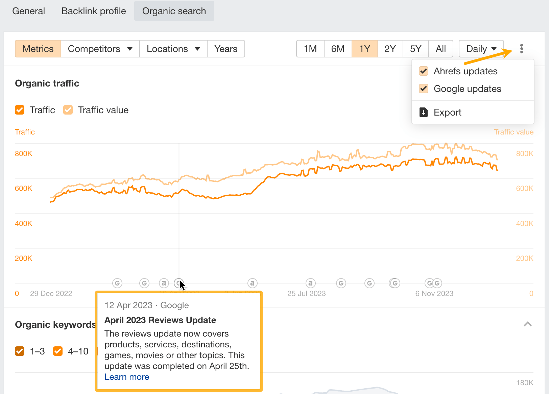Click the Ahrefs update marker near Jun 2023
The width and height of the screenshot is (549, 394).
[x=252, y=283]
